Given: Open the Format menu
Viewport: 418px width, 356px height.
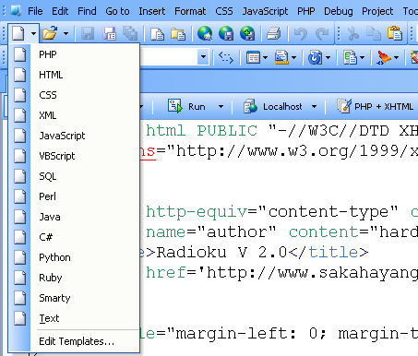Looking at the screenshot, I should (190, 11).
